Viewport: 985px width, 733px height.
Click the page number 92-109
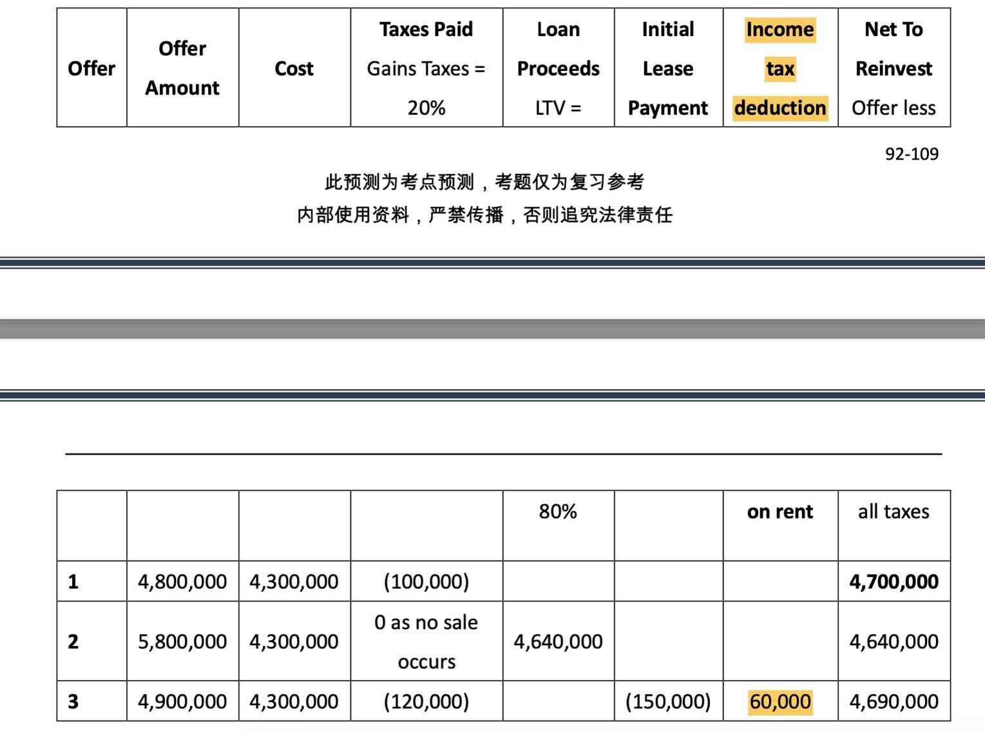pos(911,154)
